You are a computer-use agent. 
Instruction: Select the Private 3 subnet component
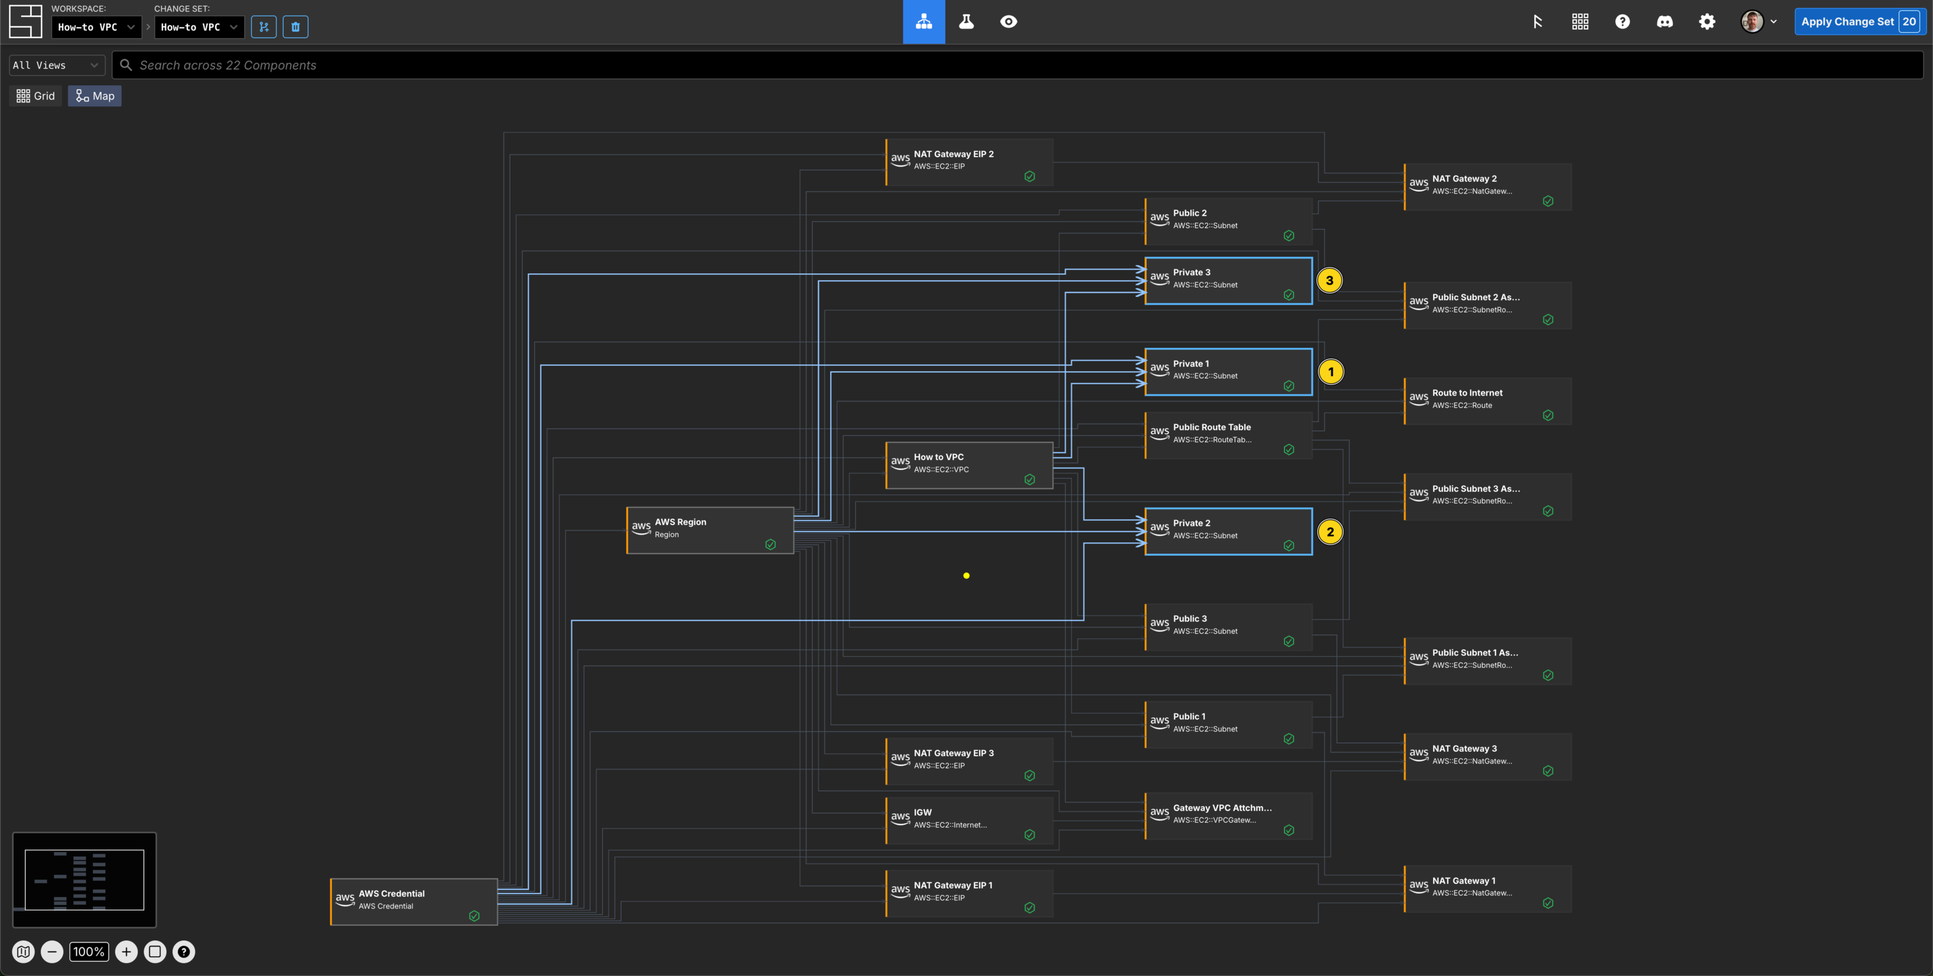coord(1228,281)
